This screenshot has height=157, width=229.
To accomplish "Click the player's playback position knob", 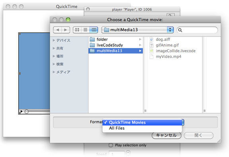I will [x=26, y=111].
